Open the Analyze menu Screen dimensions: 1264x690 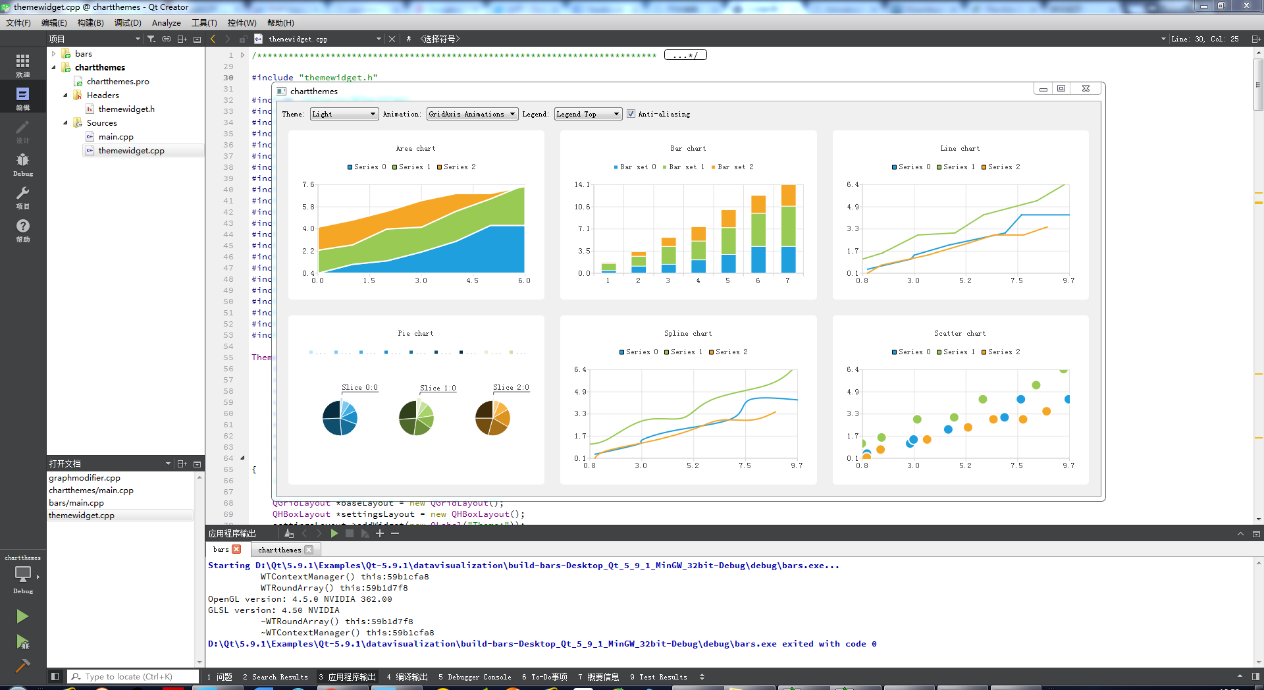tap(166, 23)
